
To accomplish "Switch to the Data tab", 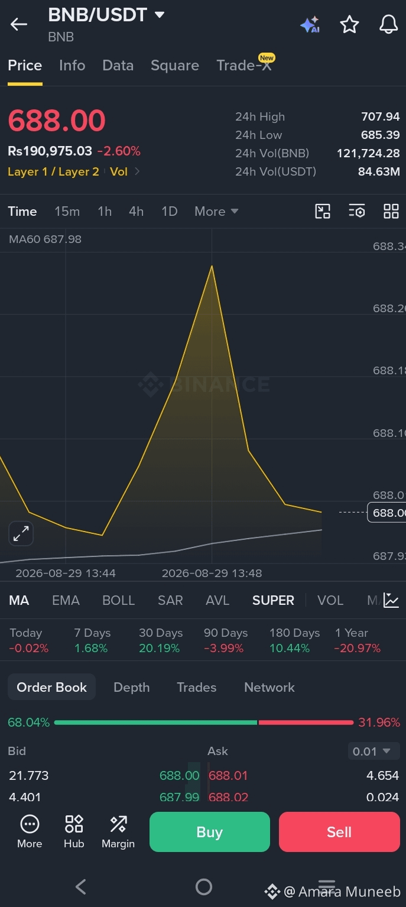I will point(118,66).
